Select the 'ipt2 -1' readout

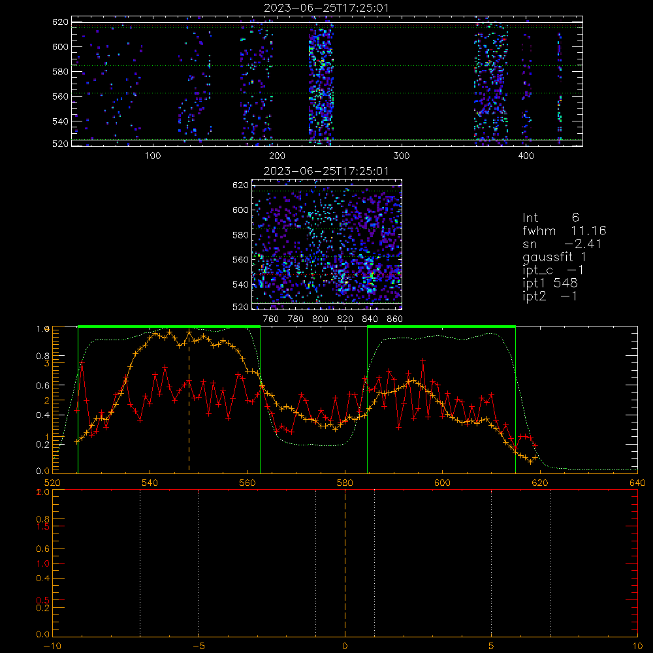click(550, 296)
